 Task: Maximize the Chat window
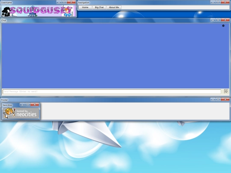pyautogui.click(x=218, y=20)
